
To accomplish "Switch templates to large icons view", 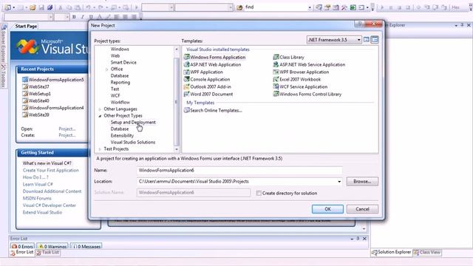I will pyautogui.click(x=367, y=39).
